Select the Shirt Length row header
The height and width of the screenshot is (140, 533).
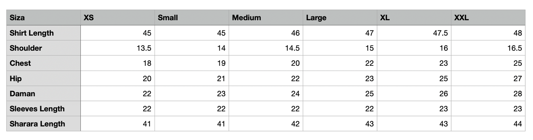(x=44, y=33)
